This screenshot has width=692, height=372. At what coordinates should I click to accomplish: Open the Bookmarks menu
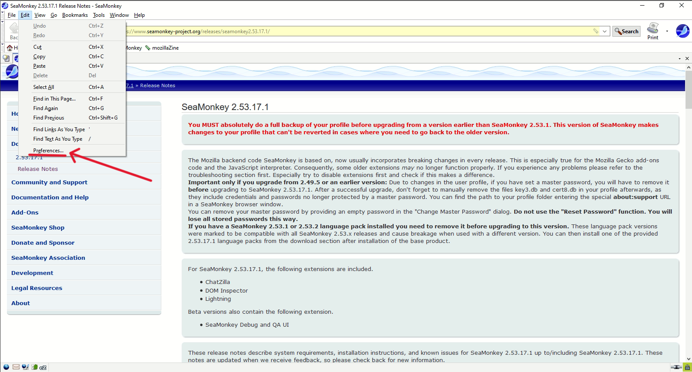pyautogui.click(x=75, y=15)
